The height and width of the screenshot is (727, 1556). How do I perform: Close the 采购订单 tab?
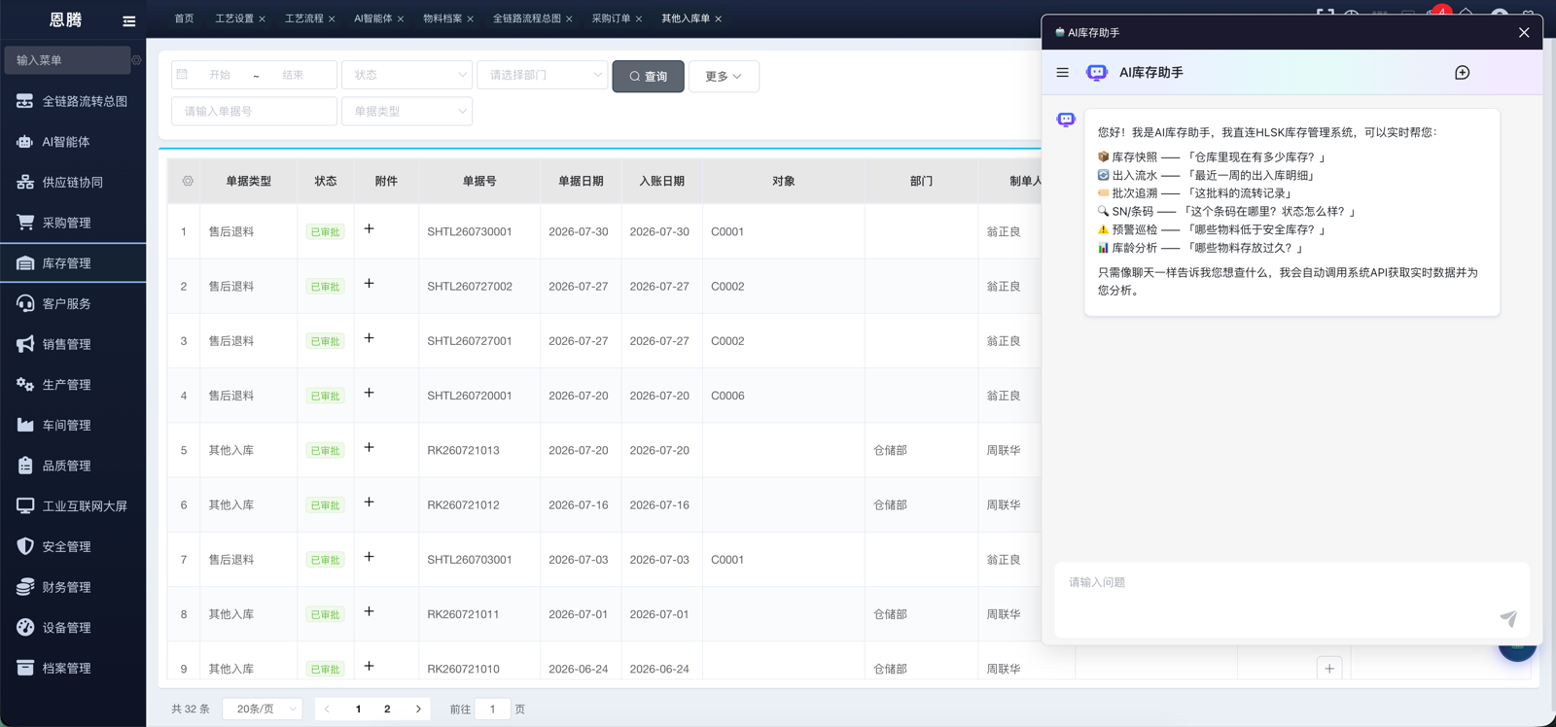638,19
